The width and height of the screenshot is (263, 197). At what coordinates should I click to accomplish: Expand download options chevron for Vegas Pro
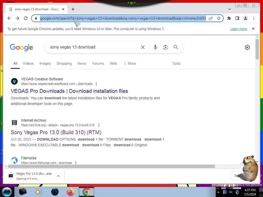[x=58, y=176]
